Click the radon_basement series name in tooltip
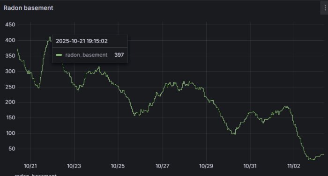The height and width of the screenshot is (176, 328). 86,55
